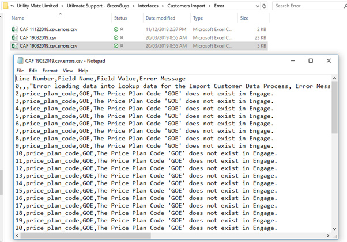Open the Format menu in Notepad

pyautogui.click(x=50, y=71)
